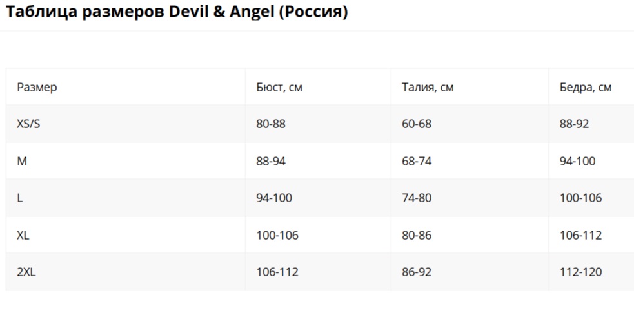The image size is (634, 311).
Task: Click waist value 80-86 in XL row
Action: coord(417,235)
